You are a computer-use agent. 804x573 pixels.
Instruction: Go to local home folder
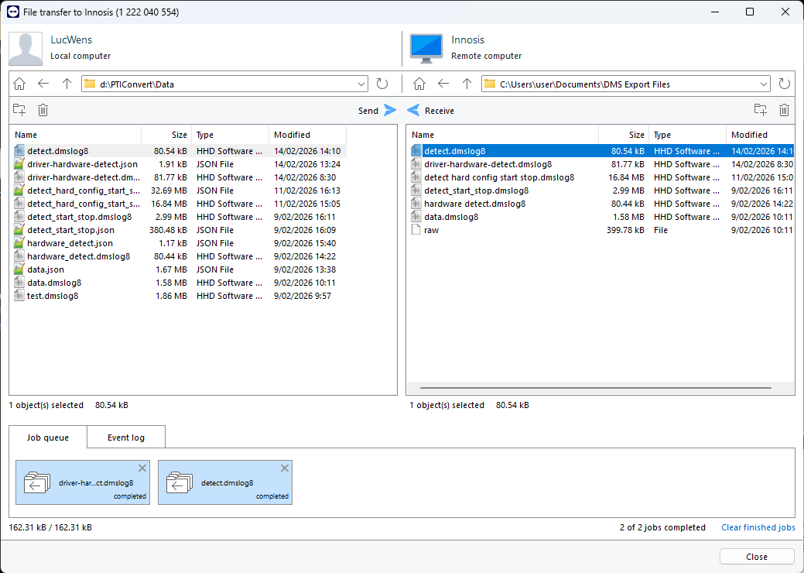[x=20, y=84]
